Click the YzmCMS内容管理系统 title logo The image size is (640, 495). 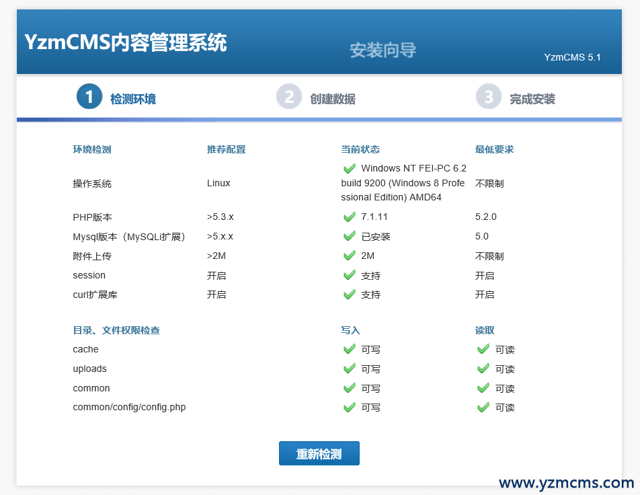click(x=125, y=42)
